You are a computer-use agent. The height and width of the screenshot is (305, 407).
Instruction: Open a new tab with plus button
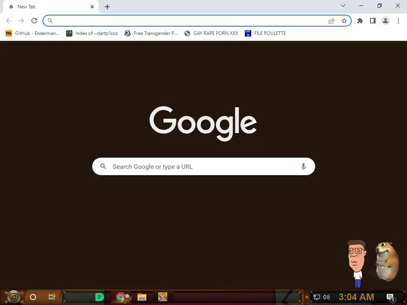point(107,7)
